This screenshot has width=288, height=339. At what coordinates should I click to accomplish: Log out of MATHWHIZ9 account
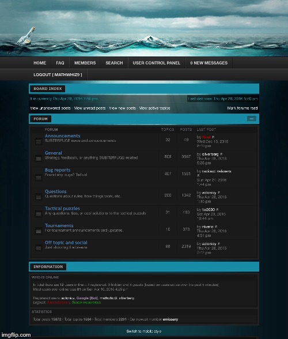[58, 74]
